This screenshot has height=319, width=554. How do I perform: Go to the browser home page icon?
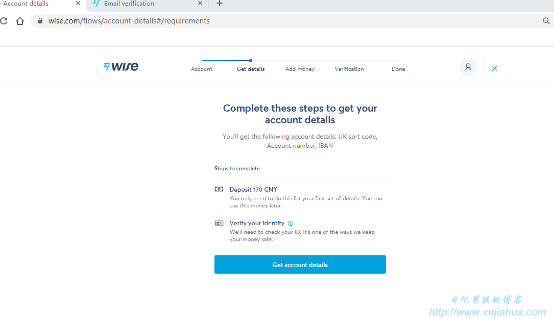tap(20, 21)
